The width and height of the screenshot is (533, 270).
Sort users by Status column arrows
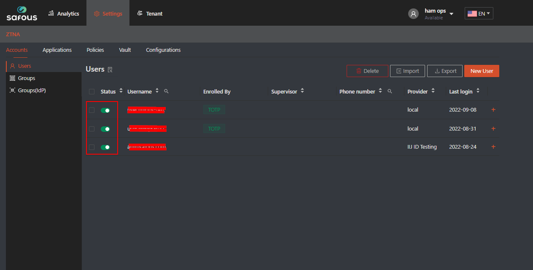point(121,91)
